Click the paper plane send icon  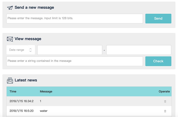tap(10, 8)
